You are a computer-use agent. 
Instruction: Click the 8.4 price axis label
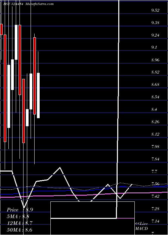click(x=154, y=109)
